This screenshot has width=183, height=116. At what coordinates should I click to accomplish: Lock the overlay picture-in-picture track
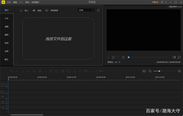[6, 93]
